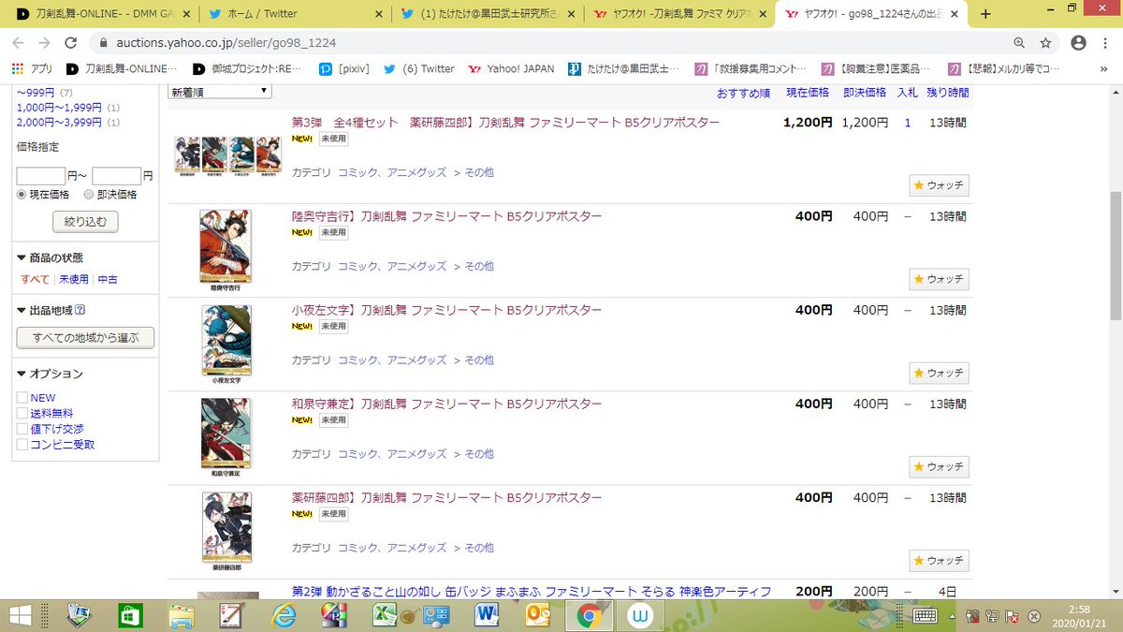Open the 小夜左文字 listing title link
The height and width of the screenshot is (632, 1123).
point(446,310)
